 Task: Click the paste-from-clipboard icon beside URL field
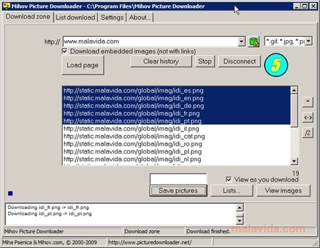tap(254, 42)
